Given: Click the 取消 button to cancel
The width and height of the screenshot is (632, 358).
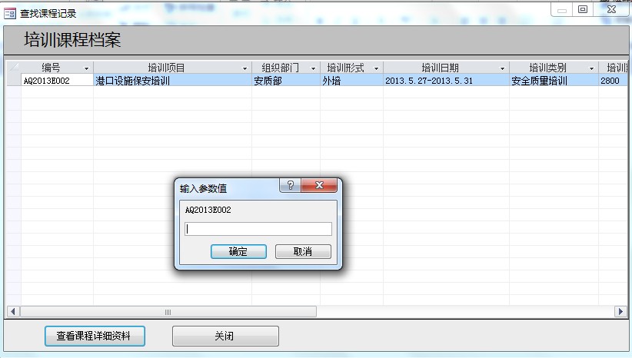Looking at the screenshot, I should point(303,252).
